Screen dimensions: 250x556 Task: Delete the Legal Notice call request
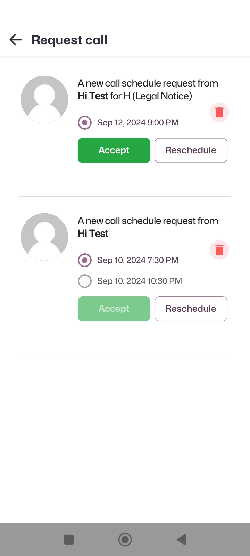coord(219,112)
